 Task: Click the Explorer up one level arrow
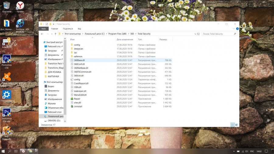[55, 34]
